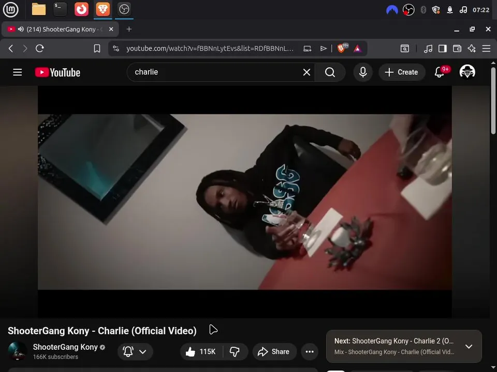Image resolution: width=497 pixels, height=372 pixels.
Task: Clear the search text with the X
Action: pos(306,72)
